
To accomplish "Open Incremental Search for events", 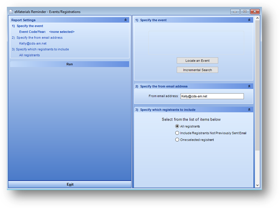I will pos(197,70).
